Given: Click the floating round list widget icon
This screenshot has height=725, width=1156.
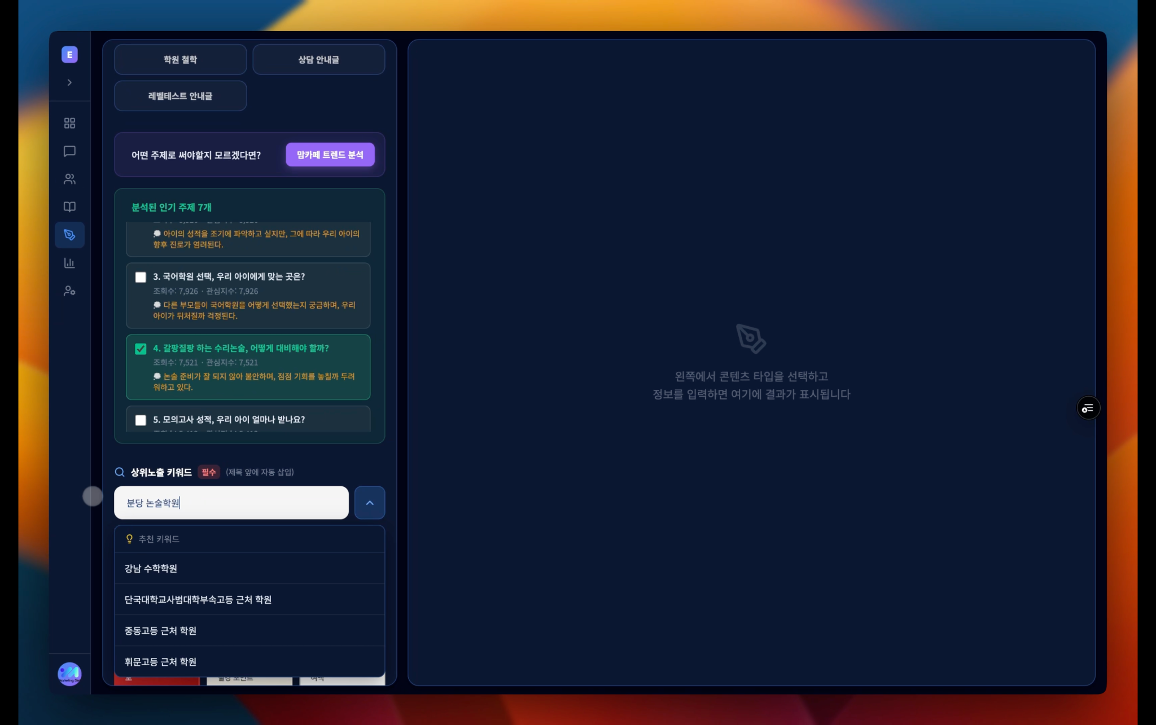Looking at the screenshot, I should click(x=1088, y=408).
